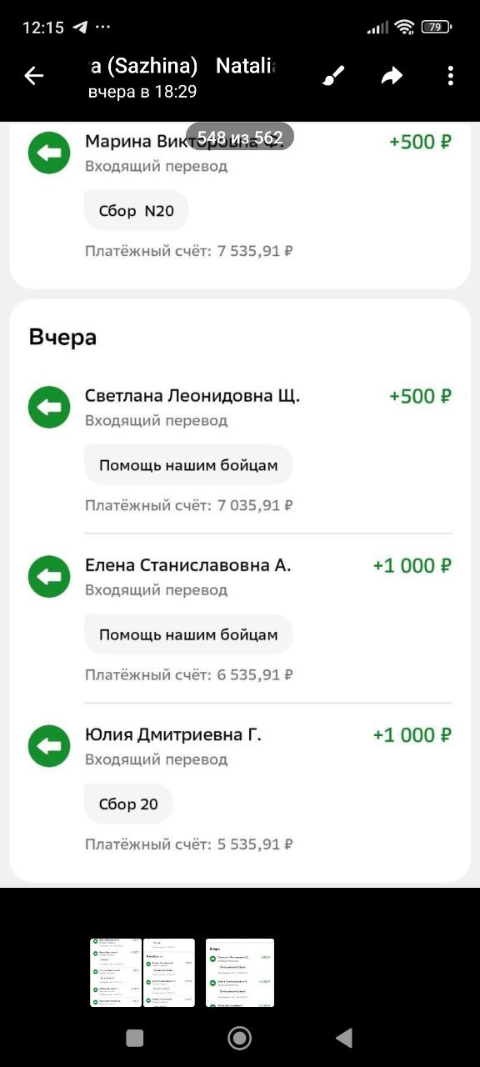Open the brush edit tool
This screenshot has width=480, height=1067.
point(333,77)
